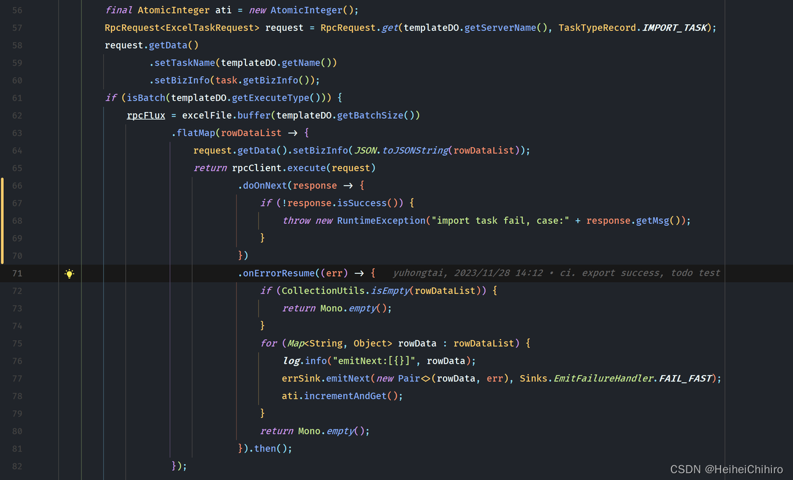Click the flatMap operator on line 63

coord(196,133)
